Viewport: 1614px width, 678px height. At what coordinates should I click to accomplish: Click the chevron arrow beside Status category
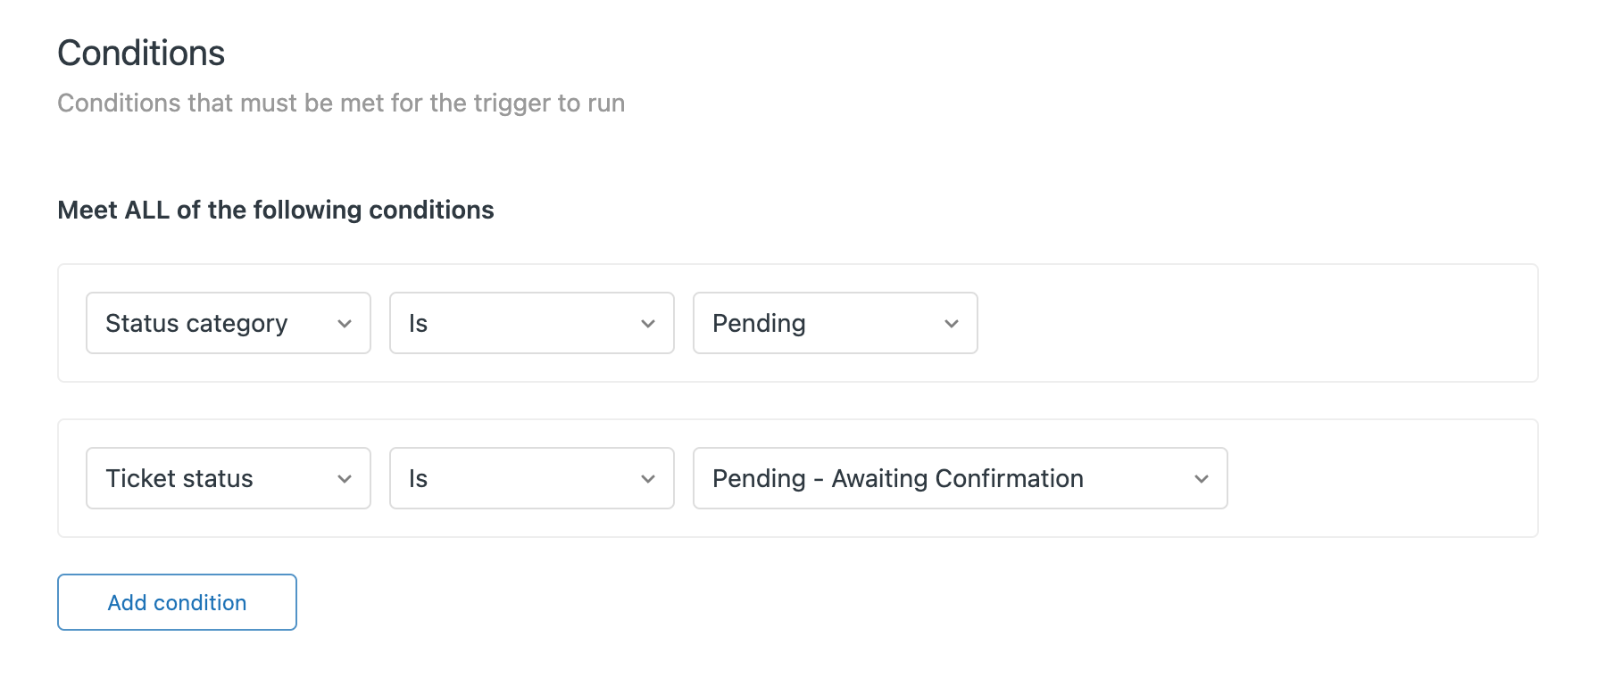coord(345,324)
